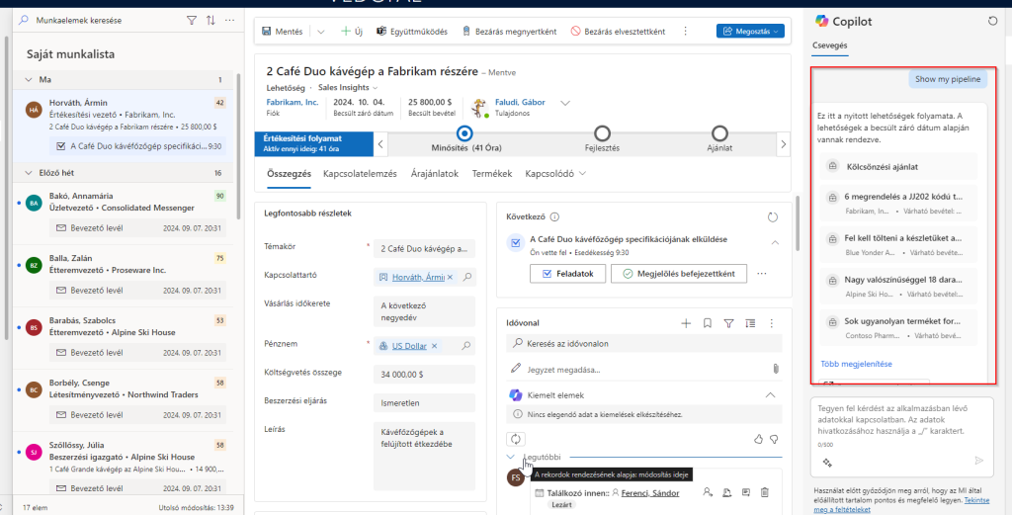Open Sales Insights form selector

tap(348, 87)
